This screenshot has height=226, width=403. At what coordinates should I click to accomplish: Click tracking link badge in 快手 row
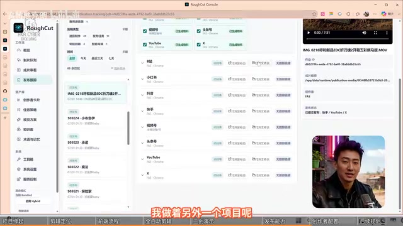point(283,111)
